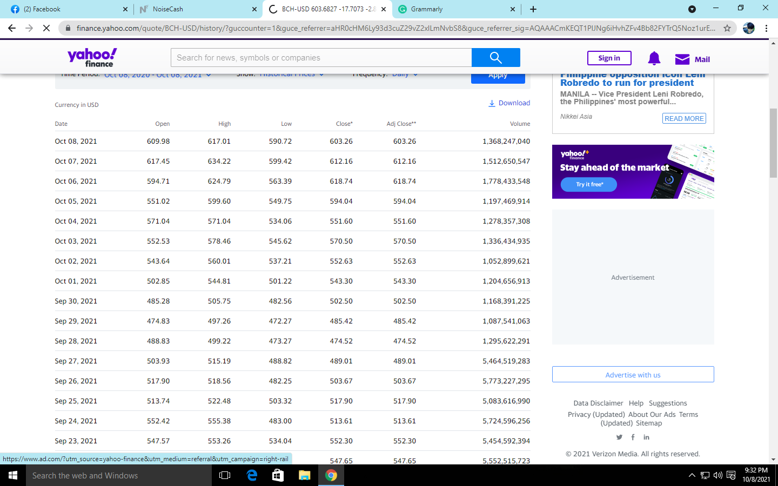Click the Yahoo Finance plus ad banner
This screenshot has height=486, width=778.
[x=633, y=172]
